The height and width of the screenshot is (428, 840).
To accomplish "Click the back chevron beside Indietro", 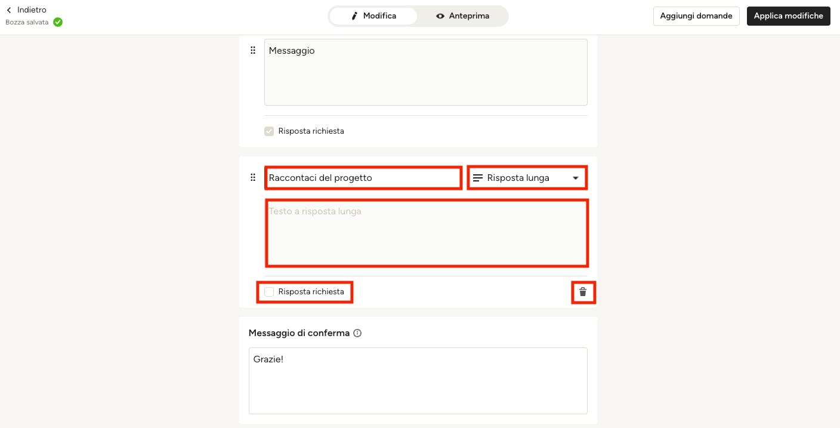I will click(9, 10).
